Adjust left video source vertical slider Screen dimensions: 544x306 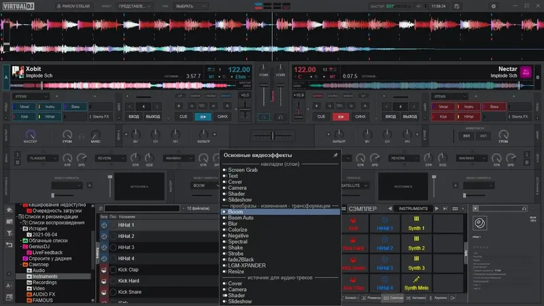(x=110, y=186)
